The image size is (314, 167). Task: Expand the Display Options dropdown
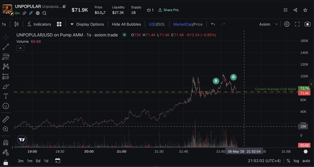87,24
